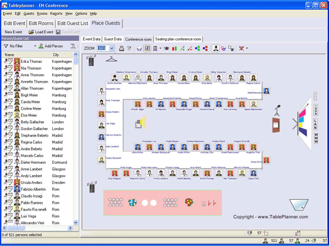Open the small arrow after label icon
Viewport: 329px width, 246px height.
[160, 48]
